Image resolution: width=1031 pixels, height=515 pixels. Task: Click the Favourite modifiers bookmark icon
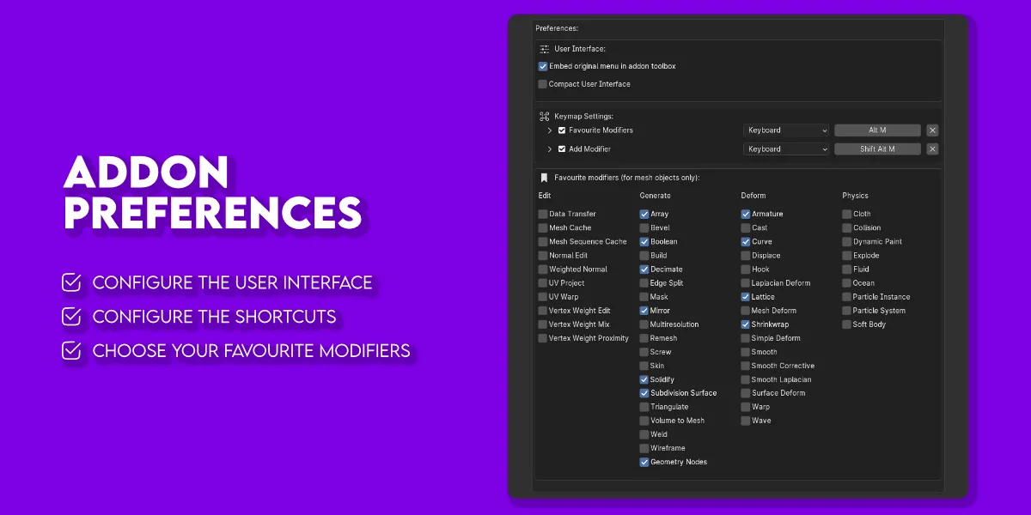click(x=544, y=178)
